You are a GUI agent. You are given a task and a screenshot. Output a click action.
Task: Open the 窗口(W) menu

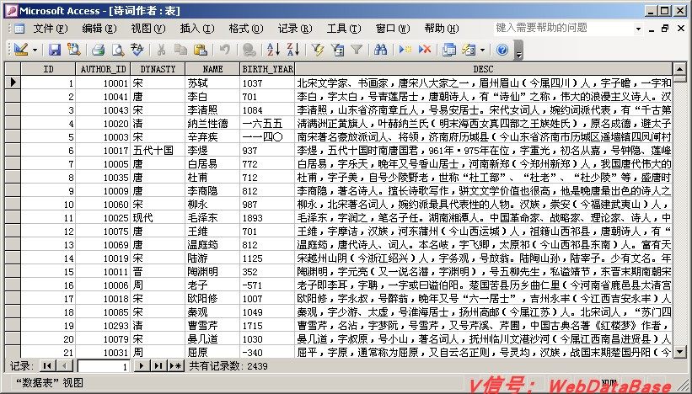(x=393, y=29)
